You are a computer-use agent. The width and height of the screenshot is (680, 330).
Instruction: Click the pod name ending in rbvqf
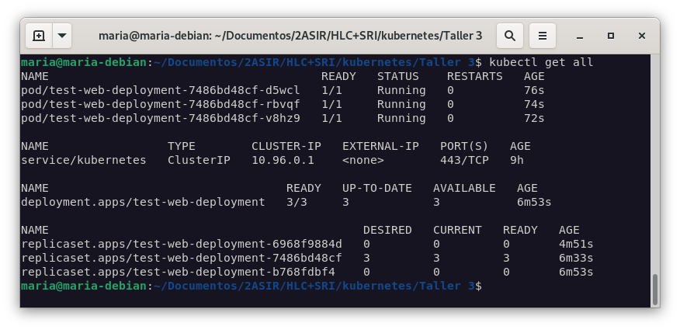coord(161,104)
